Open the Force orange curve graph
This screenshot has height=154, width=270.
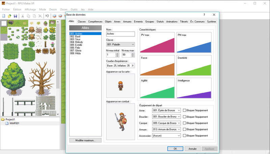[x=157, y=66]
